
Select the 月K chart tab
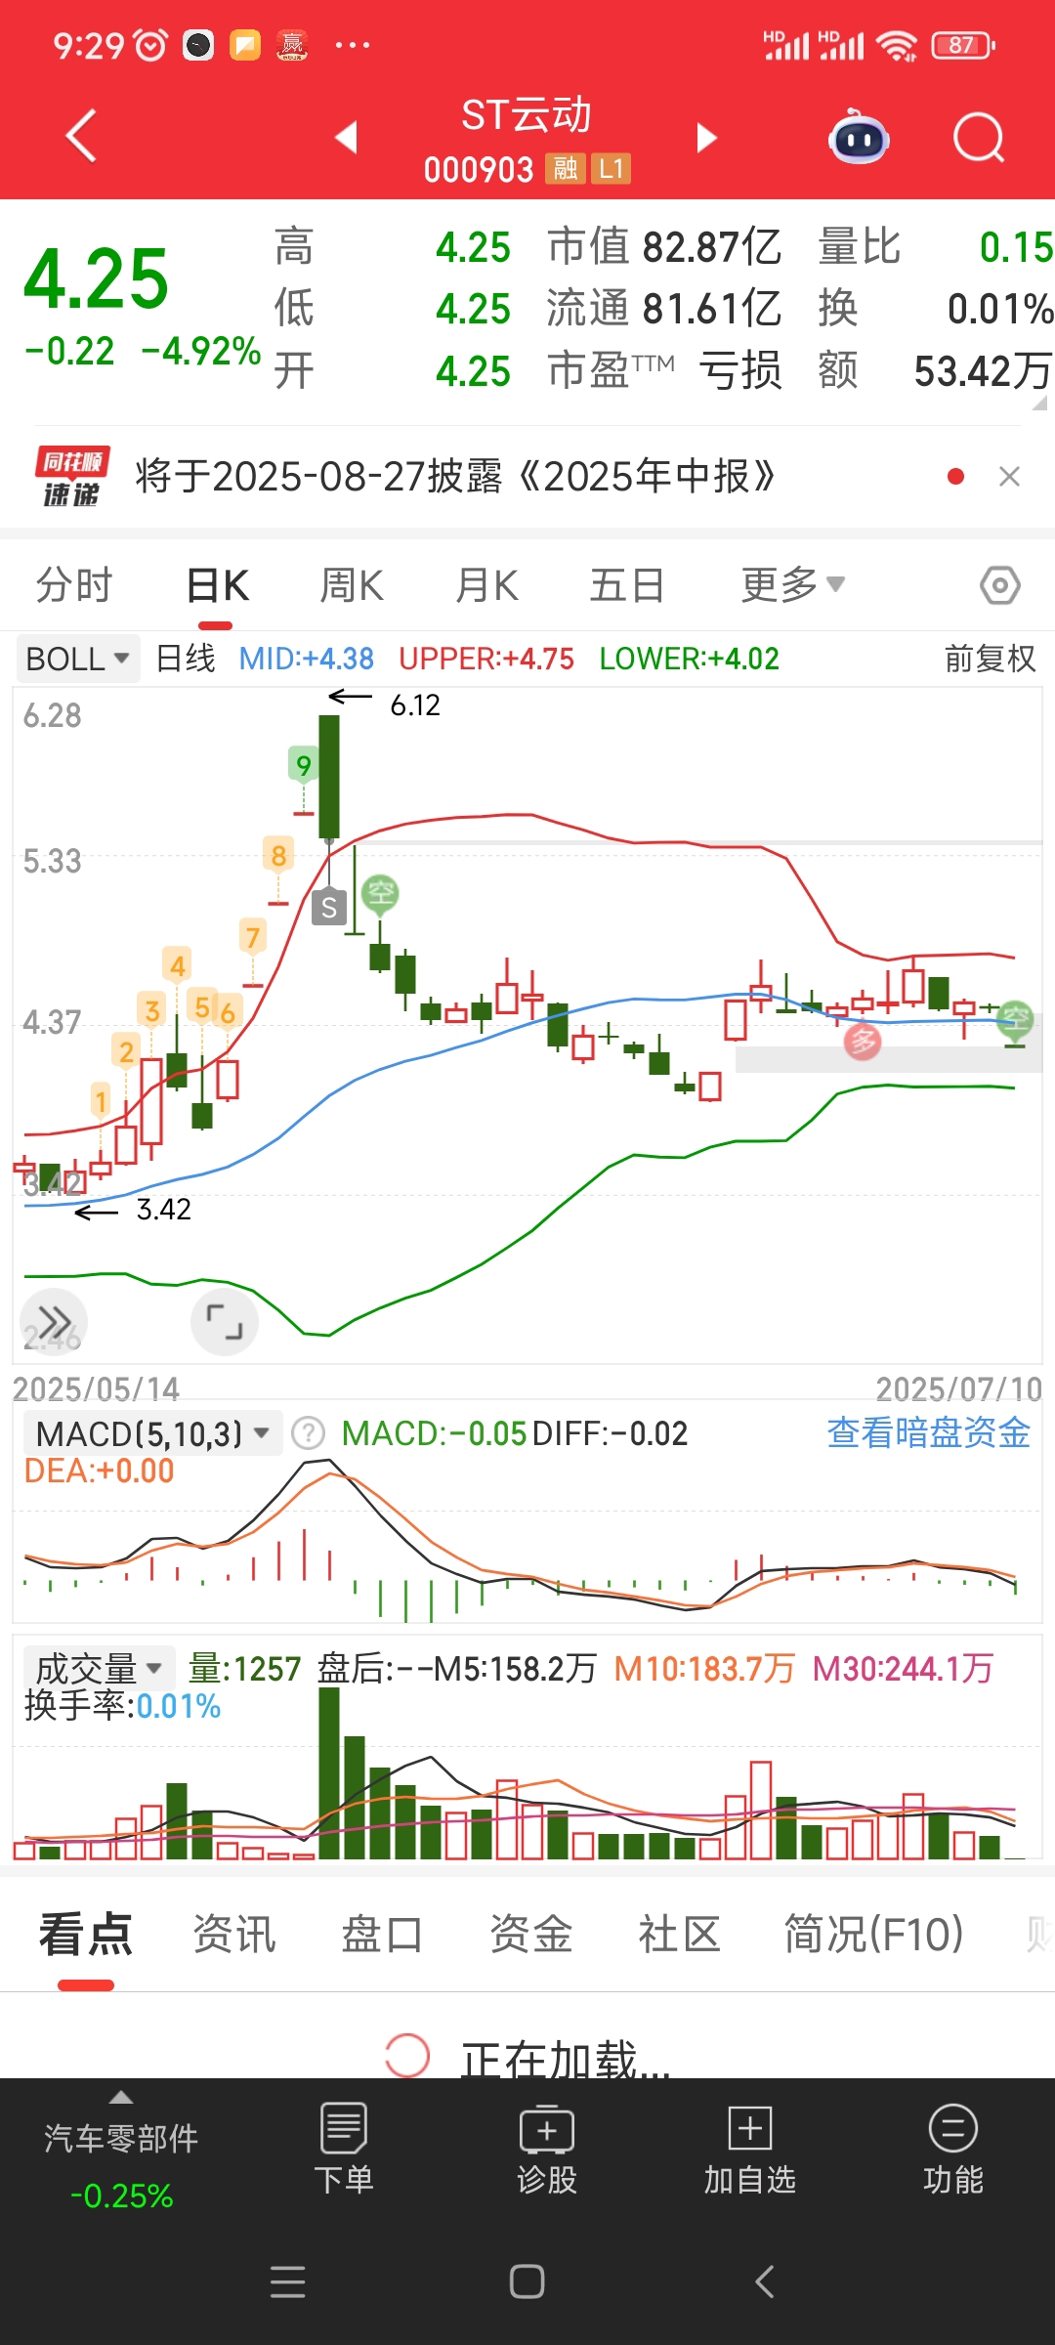tap(486, 585)
